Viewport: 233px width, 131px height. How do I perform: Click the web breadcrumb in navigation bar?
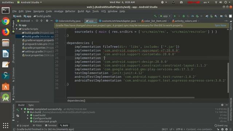[x=17, y=16]
